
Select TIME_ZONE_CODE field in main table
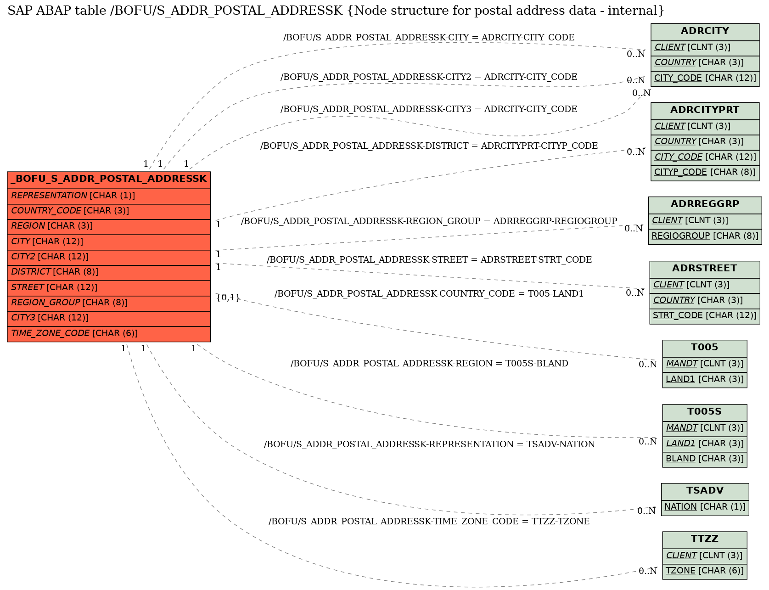coord(109,334)
